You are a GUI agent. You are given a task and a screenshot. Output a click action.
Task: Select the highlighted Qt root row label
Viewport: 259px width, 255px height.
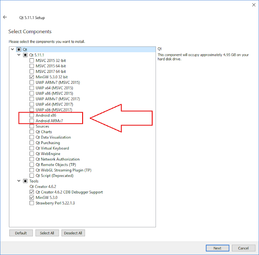click(x=25, y=49)
